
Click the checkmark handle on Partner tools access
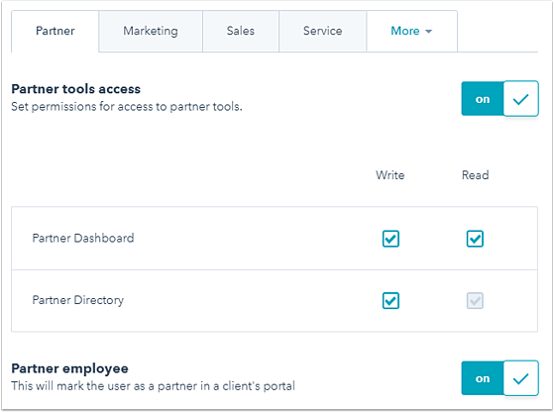pyautogui.click(x=520, y=99)
